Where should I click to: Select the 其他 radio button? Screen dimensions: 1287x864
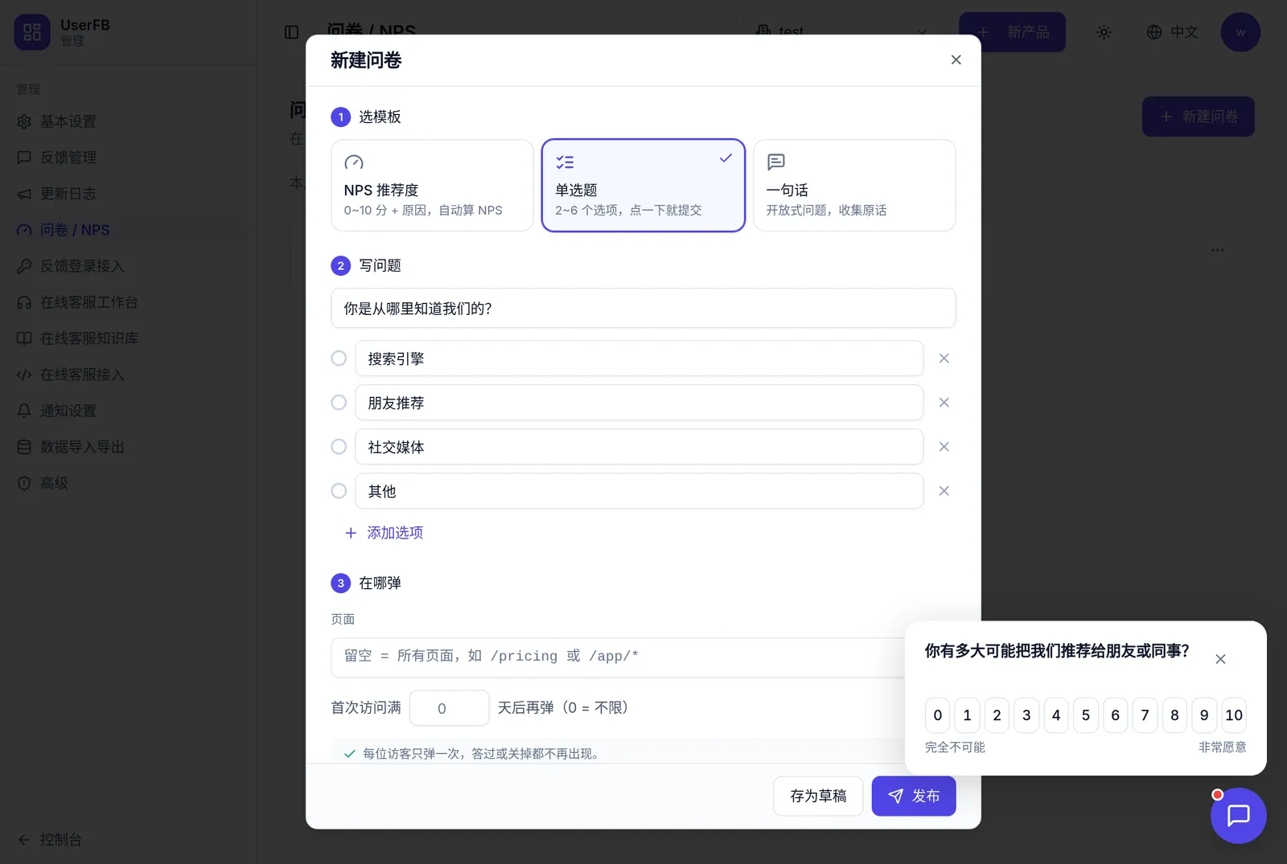coord(339,491)
